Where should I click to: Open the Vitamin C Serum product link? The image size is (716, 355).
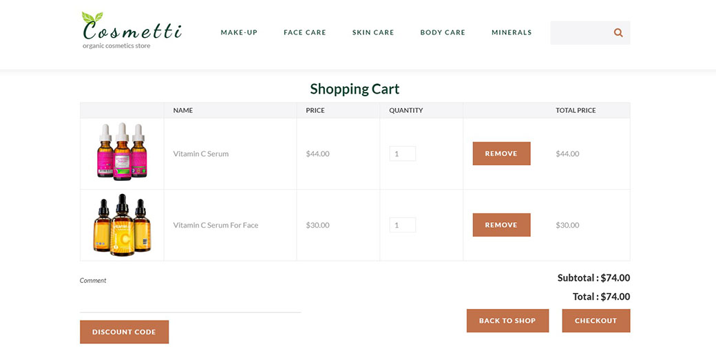[200, 154]
